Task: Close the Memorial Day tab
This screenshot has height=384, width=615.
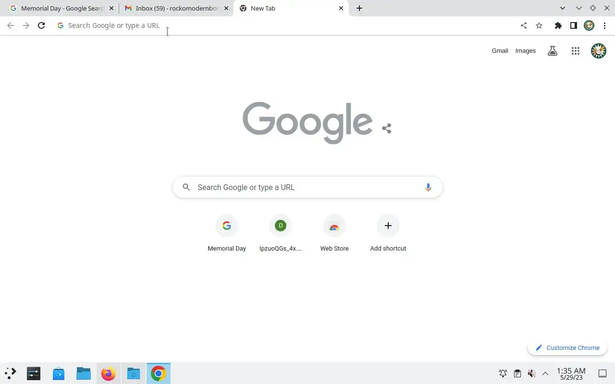Action: [111, 8]
